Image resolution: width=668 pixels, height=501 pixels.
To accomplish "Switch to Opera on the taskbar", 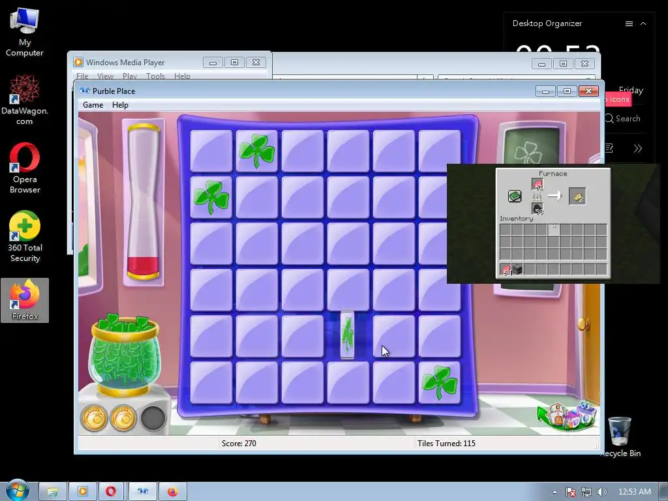I will [111, 492].
